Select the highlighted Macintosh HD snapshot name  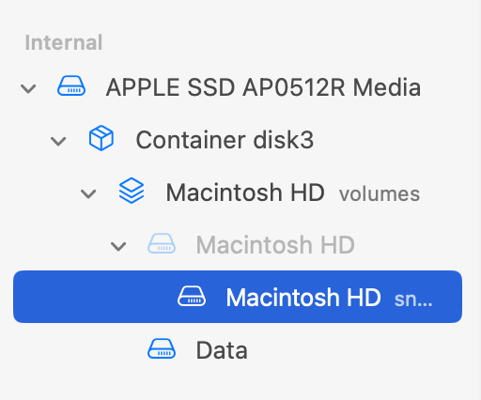coord(303,298)
